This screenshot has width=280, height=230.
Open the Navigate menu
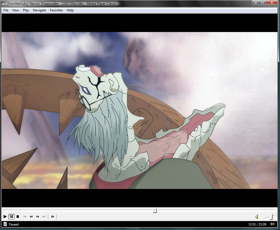click(39, 10)
